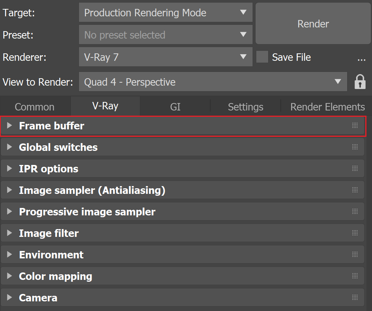Image resolution: width=372 pixels, height=311 pixels.
Task: Switch to the Render Elements tab
Action: [x=327, y=107]
